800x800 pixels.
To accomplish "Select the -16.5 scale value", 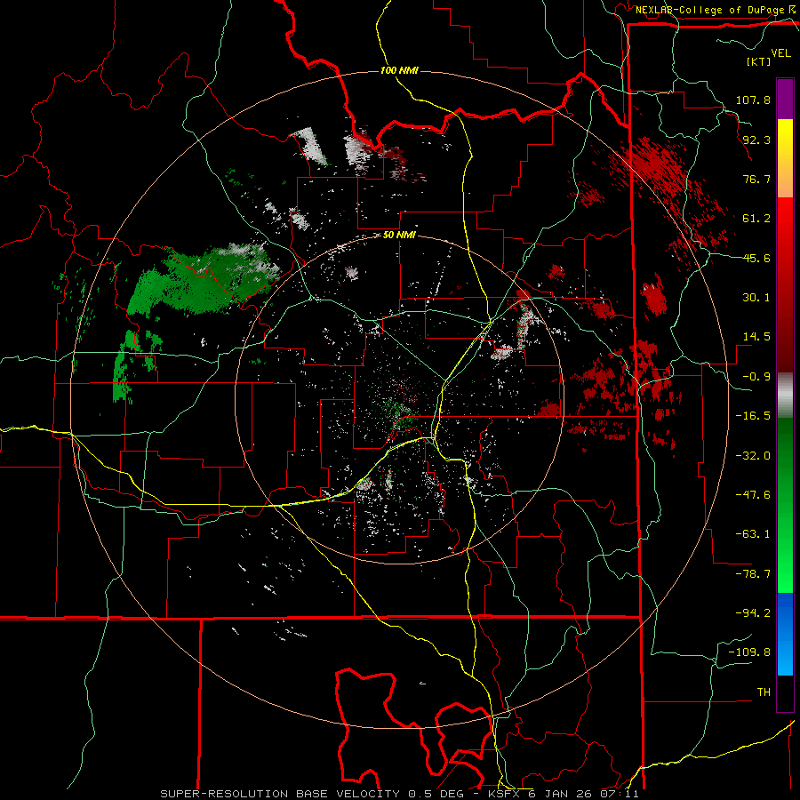I will pyautogui.click(x=753, y=416).
